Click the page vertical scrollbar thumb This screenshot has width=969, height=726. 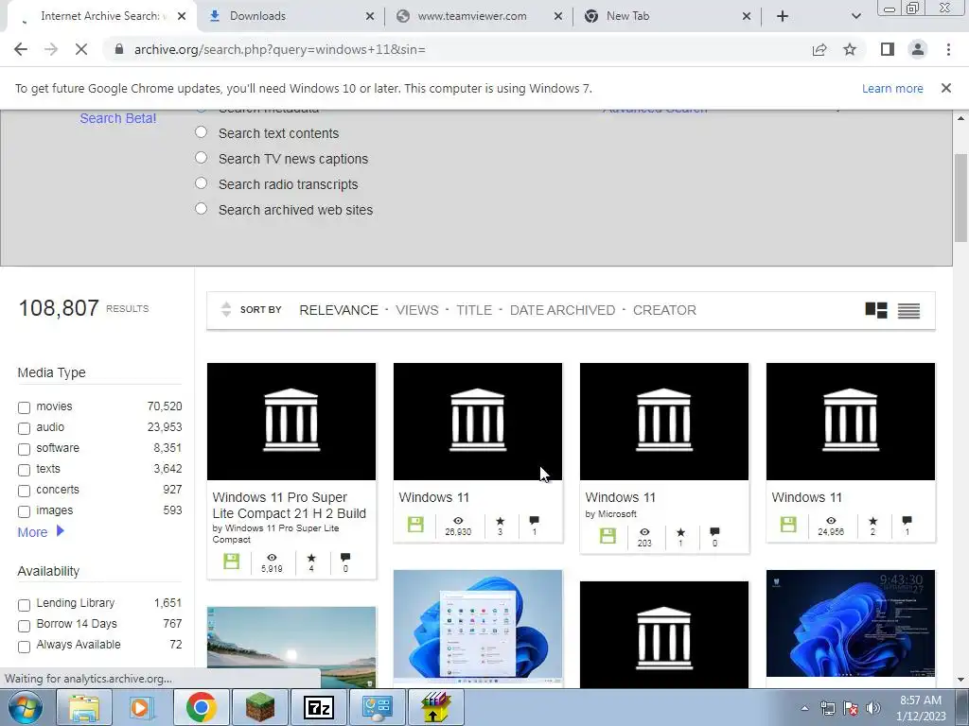[960, 198]
